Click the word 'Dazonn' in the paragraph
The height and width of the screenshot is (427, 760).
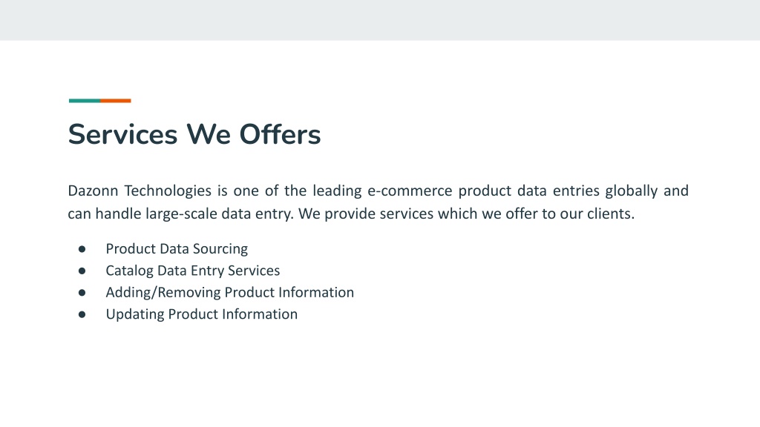tap(93, 191)
